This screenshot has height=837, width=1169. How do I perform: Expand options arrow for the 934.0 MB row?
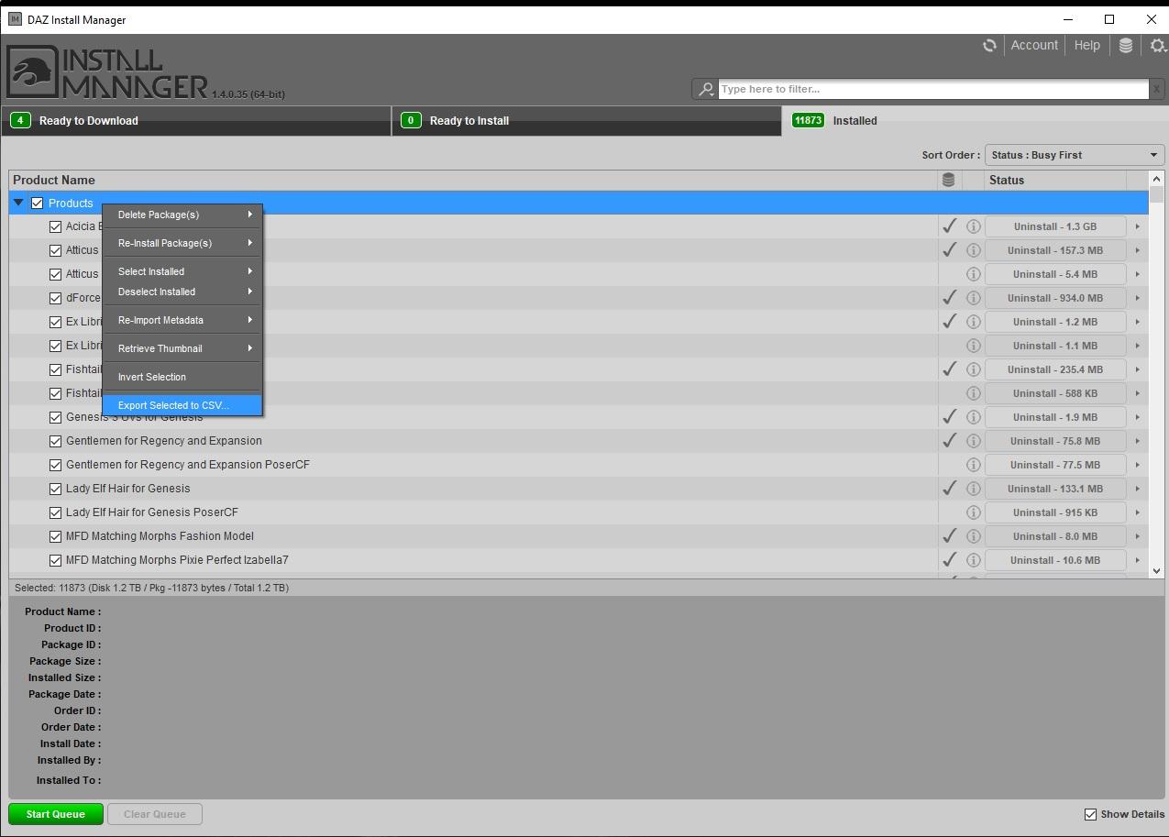[1138, 298]
